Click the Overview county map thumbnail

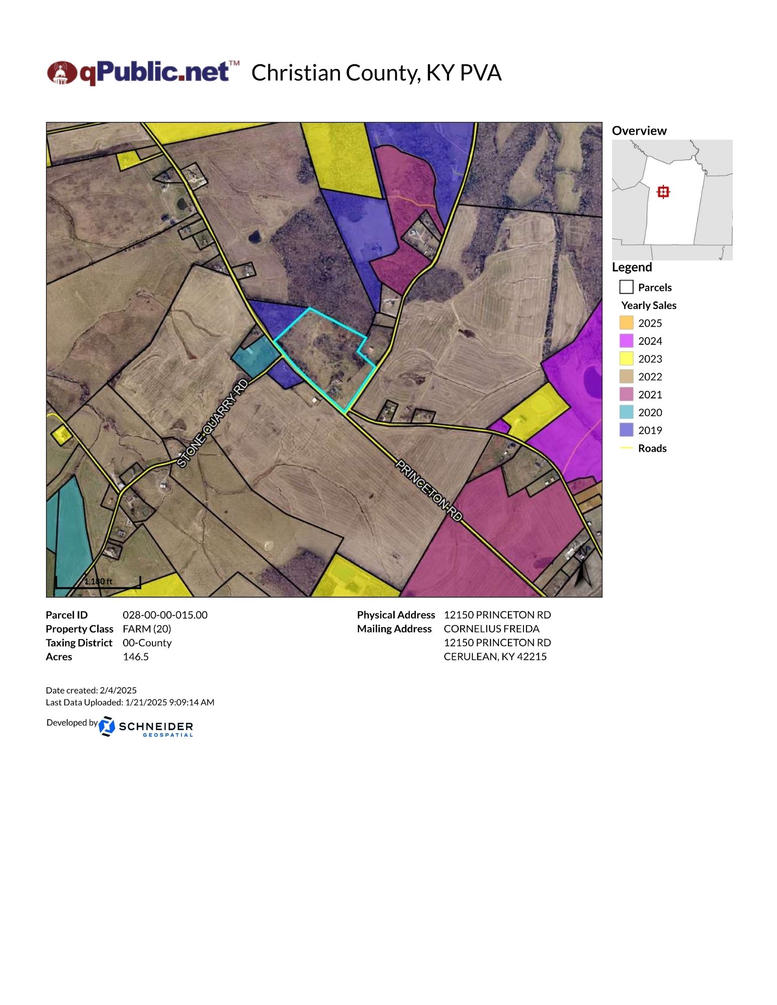672,200
